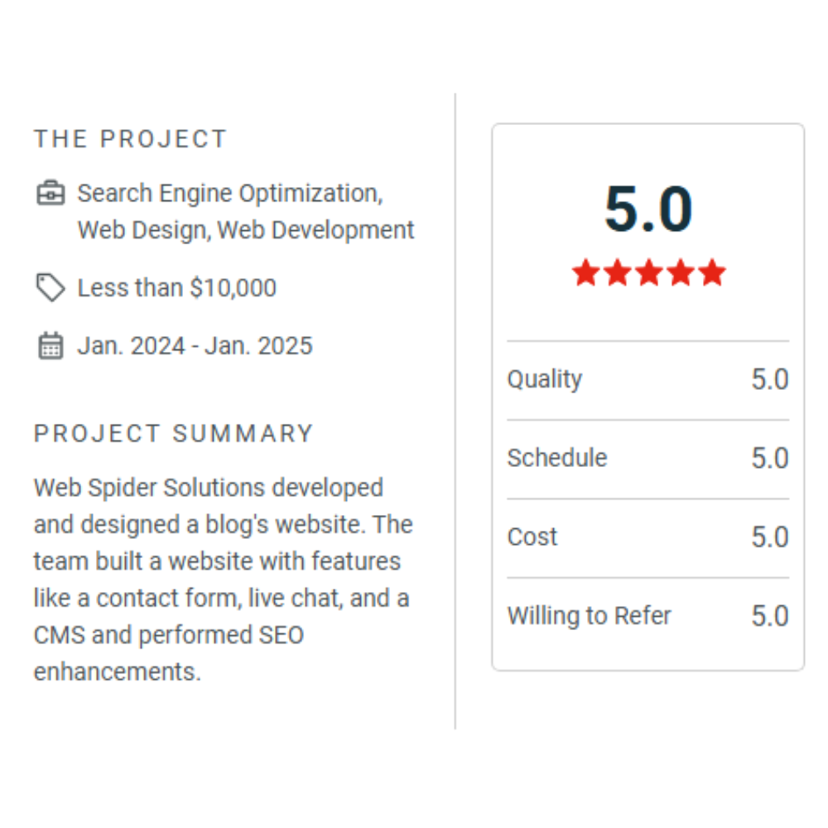Click the briefcase services icon
828x828 pixels.
51,194
